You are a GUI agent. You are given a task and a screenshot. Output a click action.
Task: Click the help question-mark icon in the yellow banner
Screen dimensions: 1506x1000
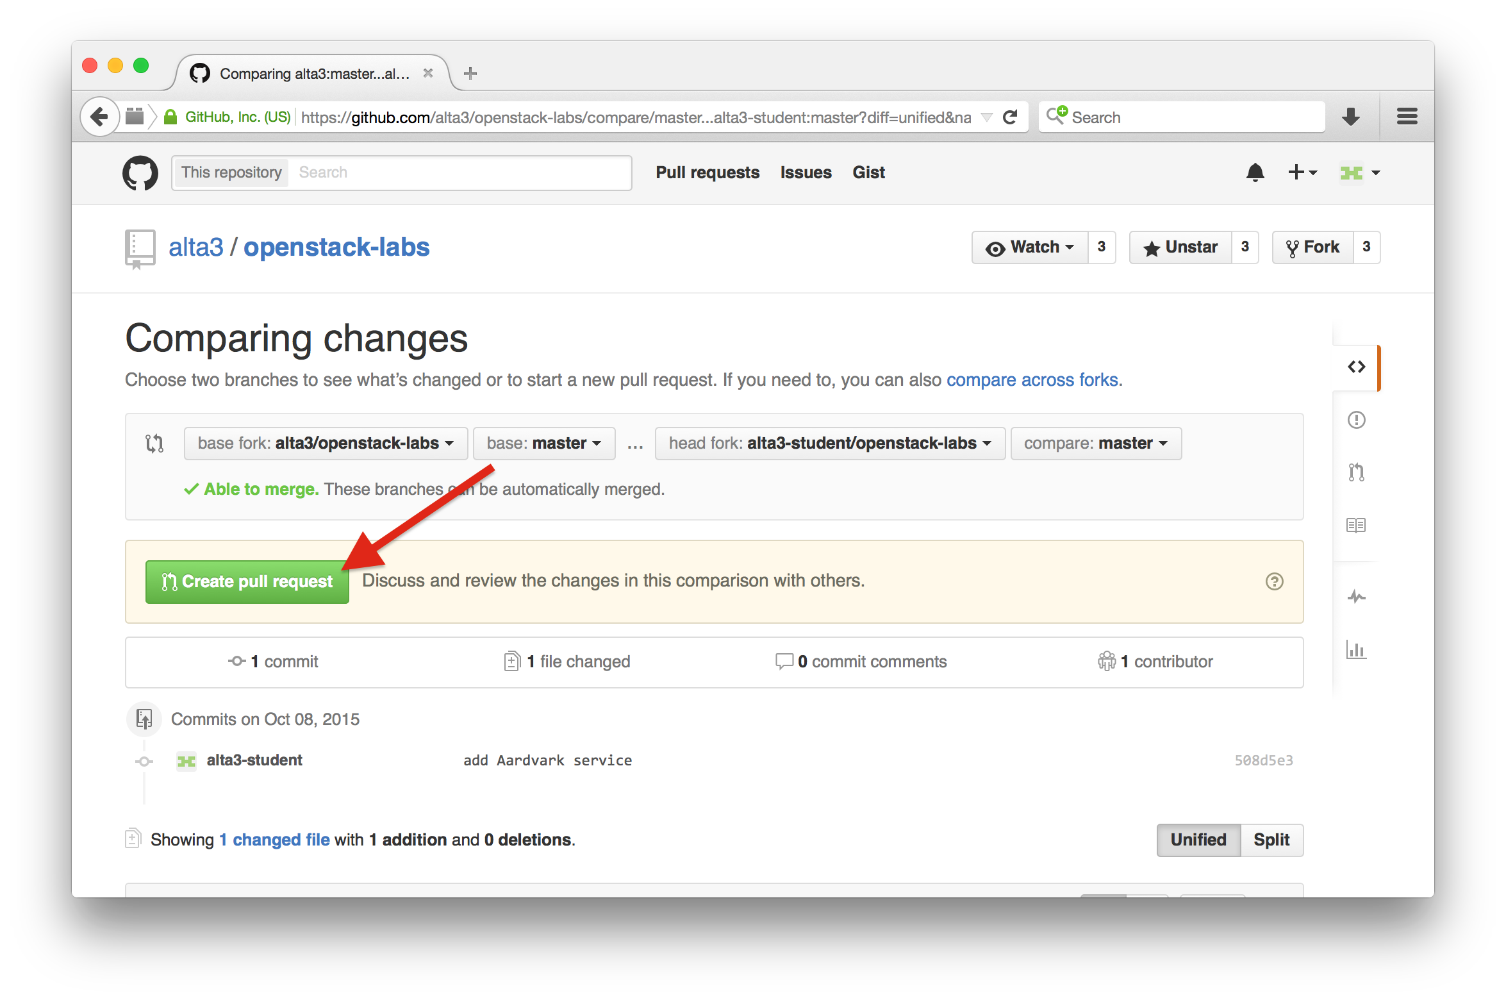1274,581
